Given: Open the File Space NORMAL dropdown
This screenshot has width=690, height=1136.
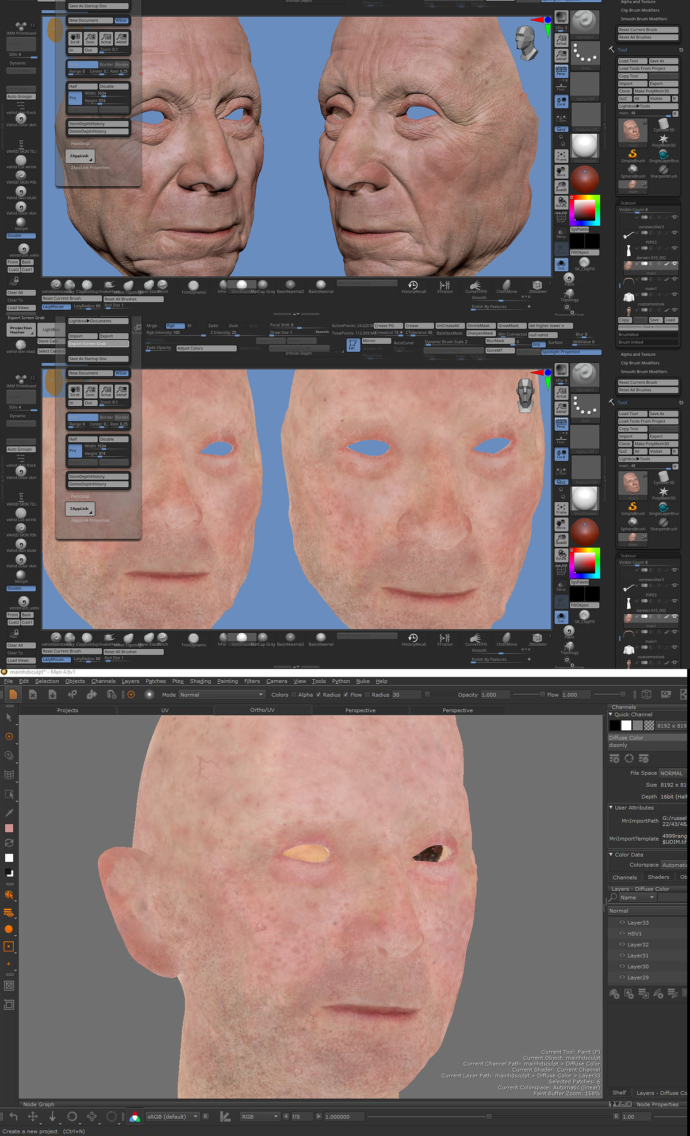Looking at the screenshot, I should 673,773.
